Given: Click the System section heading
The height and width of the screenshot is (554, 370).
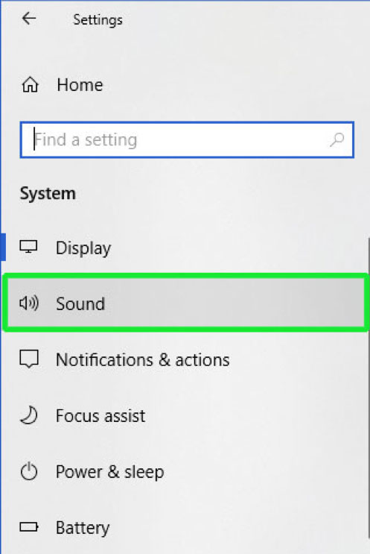Looking at the screenshot, I should point(48,194).
